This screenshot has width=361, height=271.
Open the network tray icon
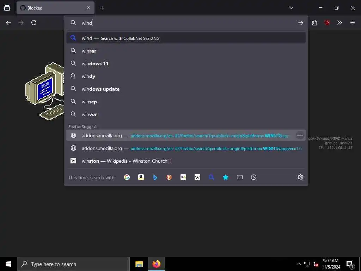(x=307, y=264)
